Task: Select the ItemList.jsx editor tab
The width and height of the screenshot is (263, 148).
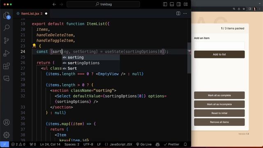Action: (32, 14)
